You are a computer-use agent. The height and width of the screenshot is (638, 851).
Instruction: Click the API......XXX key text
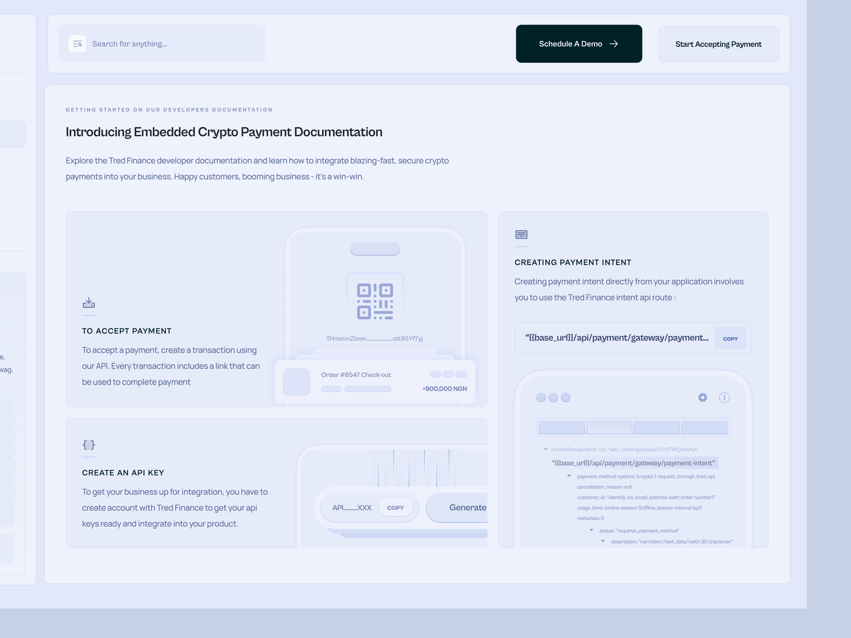click(x=352, y=508)
